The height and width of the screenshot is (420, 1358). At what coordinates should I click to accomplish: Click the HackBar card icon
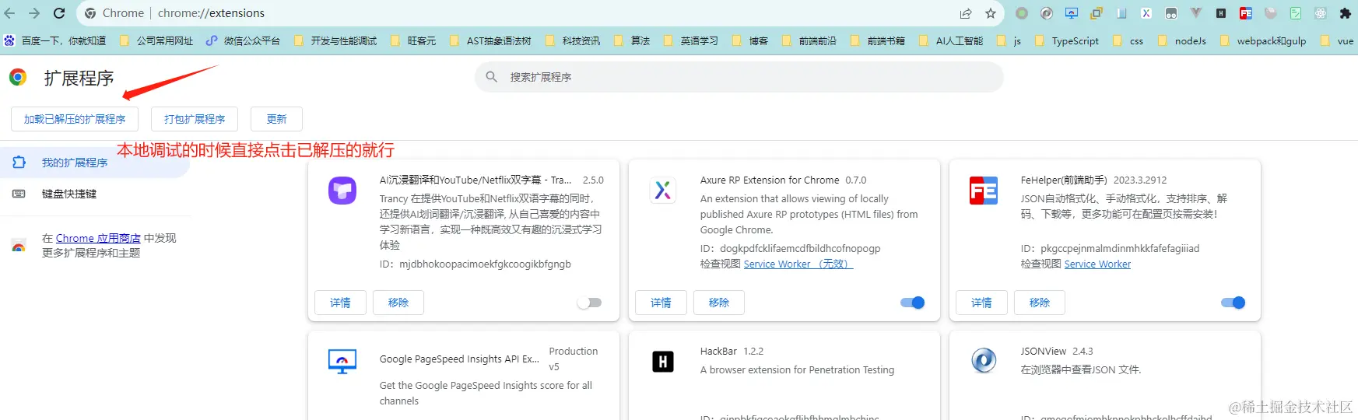click(x=663, y=362)
